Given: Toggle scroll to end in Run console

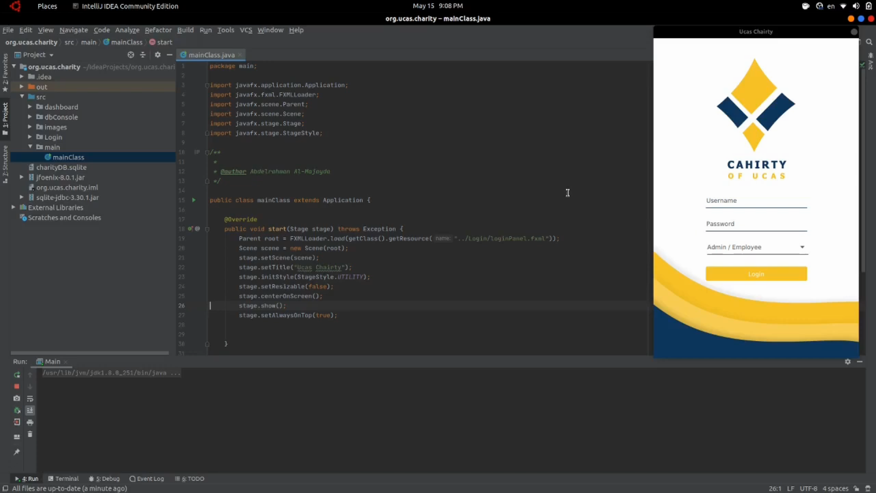Looking at the screenshot, I should pos(30,410).
